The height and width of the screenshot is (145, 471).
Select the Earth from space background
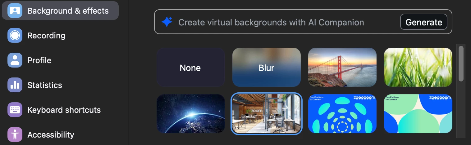pyautogui.click(x=191, y=114)
